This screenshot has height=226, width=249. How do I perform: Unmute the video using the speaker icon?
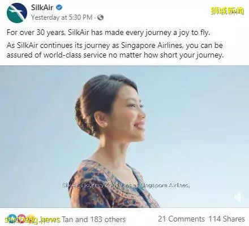(x=239, y=198)
